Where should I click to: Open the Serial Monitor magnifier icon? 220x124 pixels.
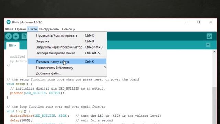[x=209, y=37]
